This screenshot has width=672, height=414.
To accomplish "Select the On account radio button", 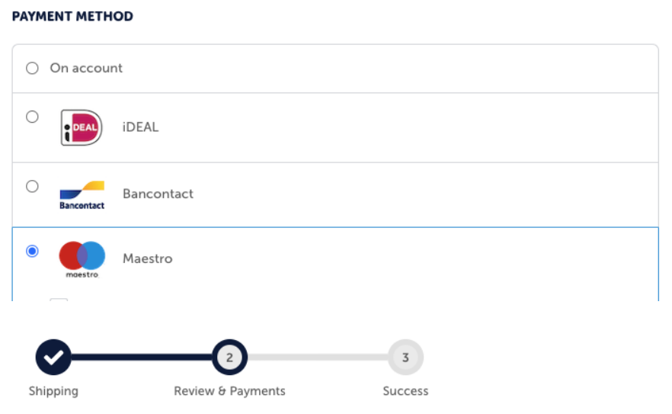I will [32, 68].
